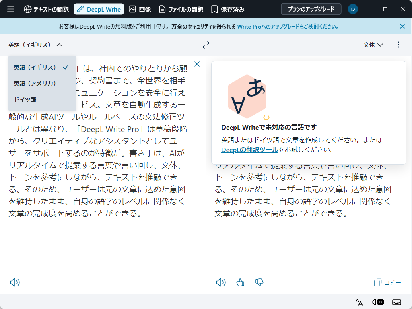412x309 pixels.
Task: Play audio of the source text
Action: (x=15, y=282)
